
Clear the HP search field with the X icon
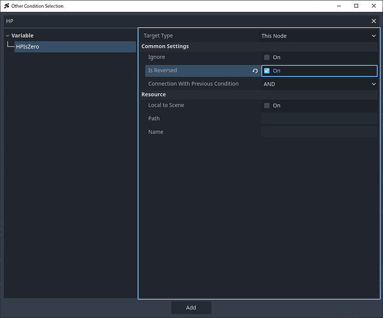coord(373,21)
